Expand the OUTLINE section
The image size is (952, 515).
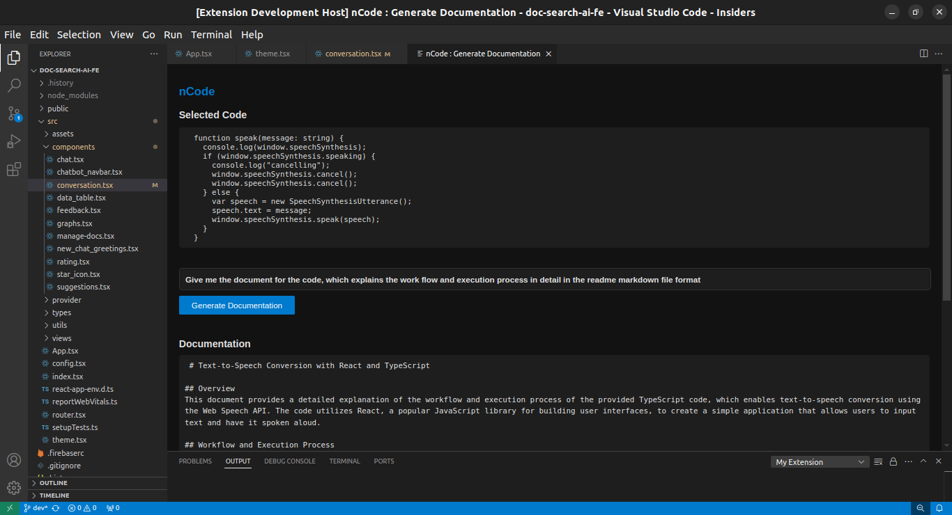(53, 483)
